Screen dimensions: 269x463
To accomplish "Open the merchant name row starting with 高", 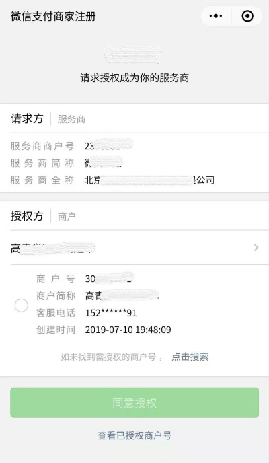I will pos(134,248).
